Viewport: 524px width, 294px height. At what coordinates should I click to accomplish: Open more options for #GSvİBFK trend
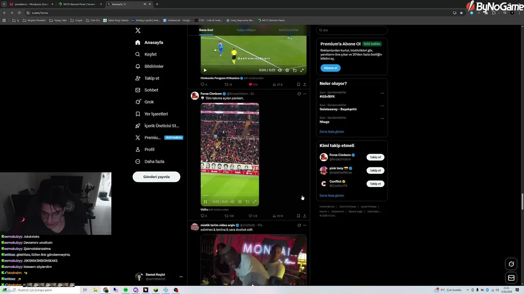coord(382,93)
